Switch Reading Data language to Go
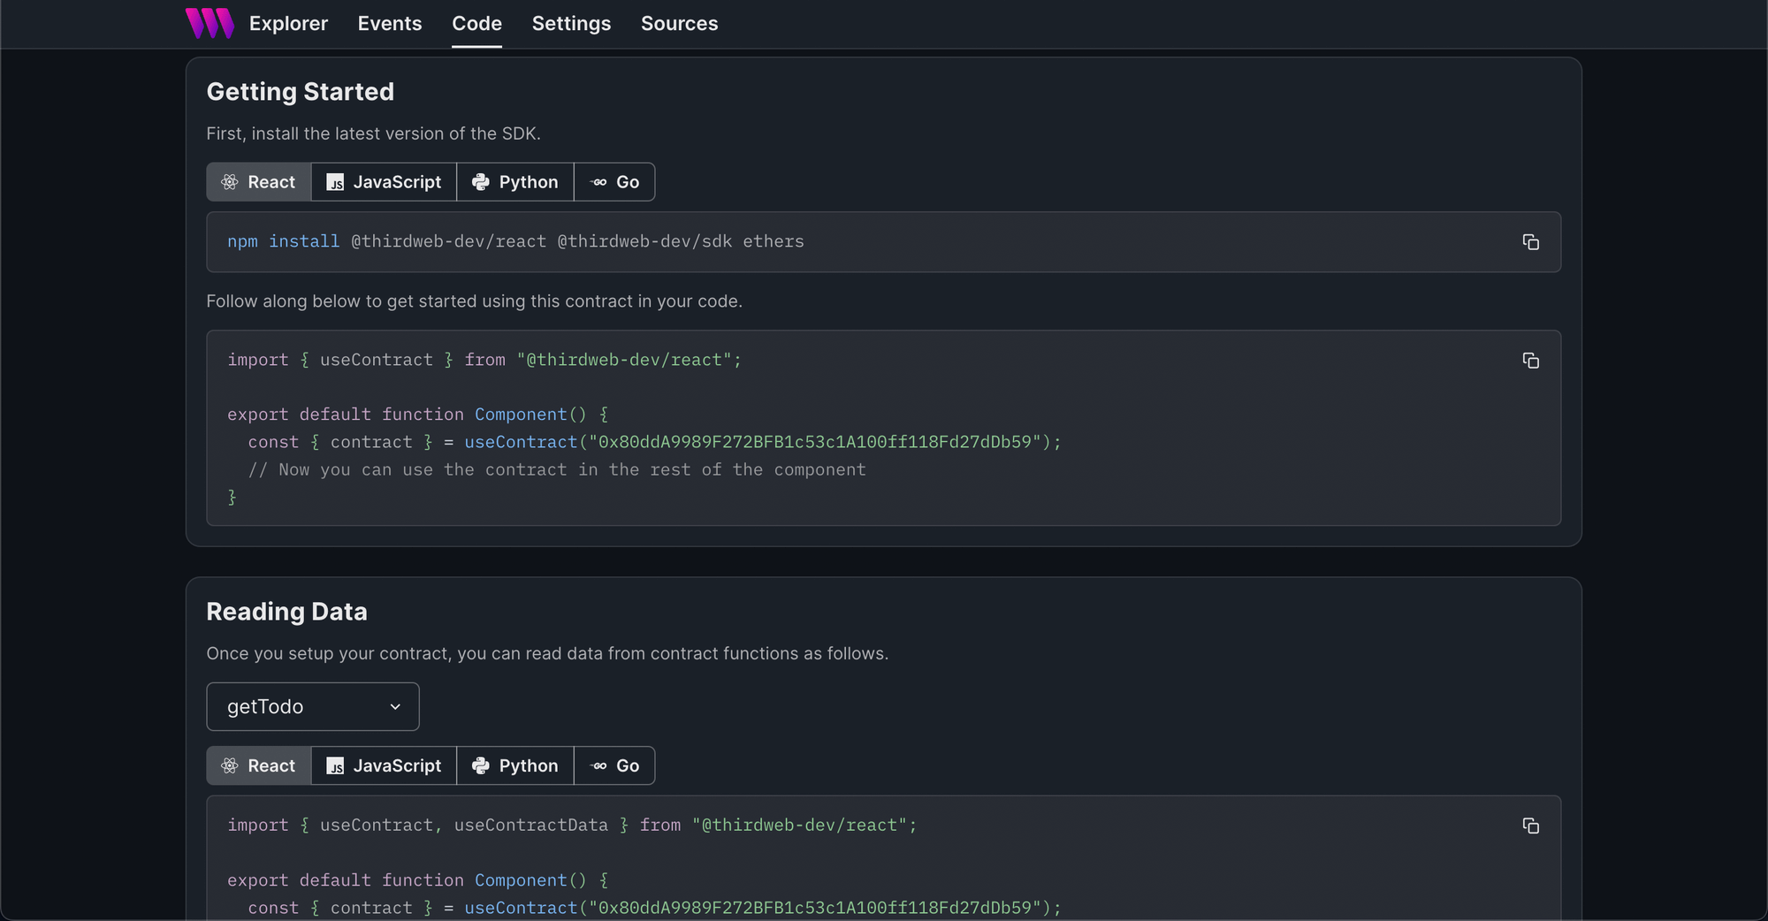This screenshot has width=1768, height=921. (x=614, y=765)
